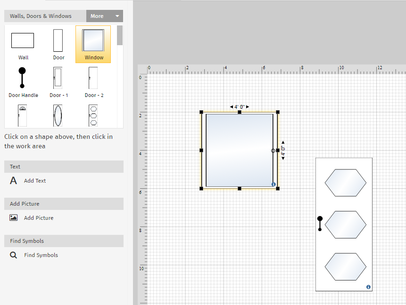406x305 pixels.
Task: Select the Wall shape in the library
Action: (23, 41)
